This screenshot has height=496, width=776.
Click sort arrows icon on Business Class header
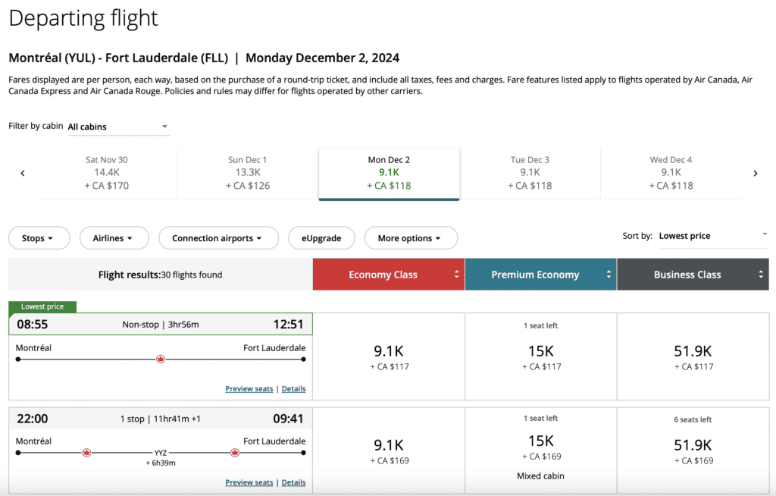pyautogui.click(x=761, y=275)
